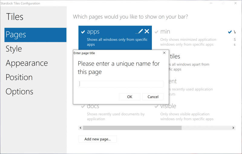The width and height of the screenshot is (242, 154).
Task: Click 'Only shows minimized application' description
Action: click(188, 42)
